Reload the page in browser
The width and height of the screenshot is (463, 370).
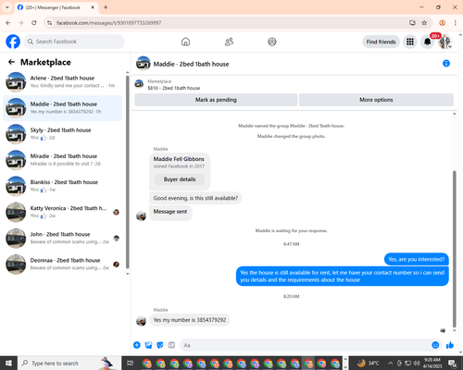[x=34, y=23]
